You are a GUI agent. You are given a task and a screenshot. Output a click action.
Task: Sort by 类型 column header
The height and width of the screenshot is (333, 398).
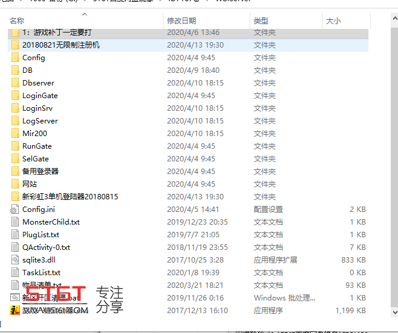click(x=261, y=21)
